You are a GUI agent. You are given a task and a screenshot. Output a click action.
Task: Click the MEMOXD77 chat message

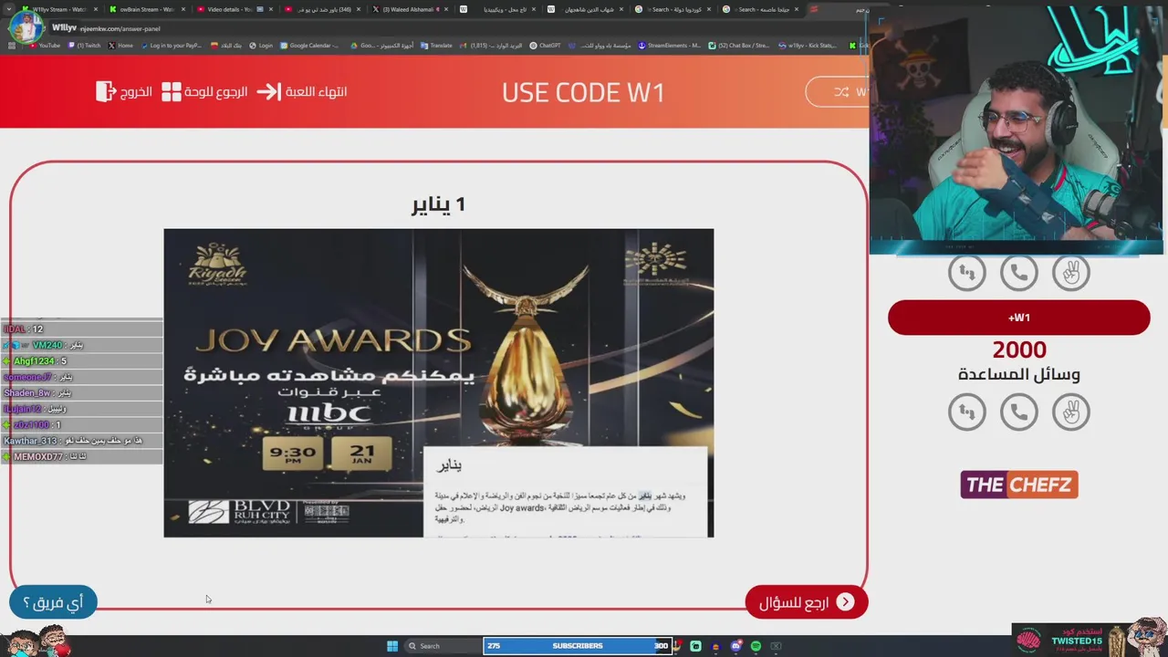coord(81,456)
